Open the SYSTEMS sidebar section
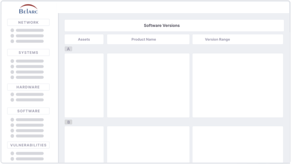 pos(28,53)
